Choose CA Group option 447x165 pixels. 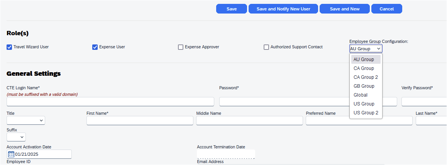pyautogui.click(x=364, y=68)
